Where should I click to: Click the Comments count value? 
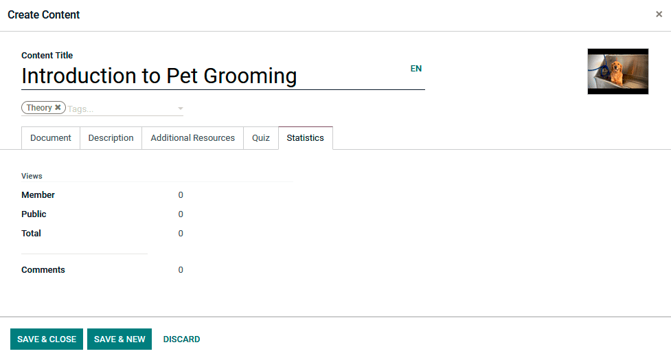pos(181,270)
